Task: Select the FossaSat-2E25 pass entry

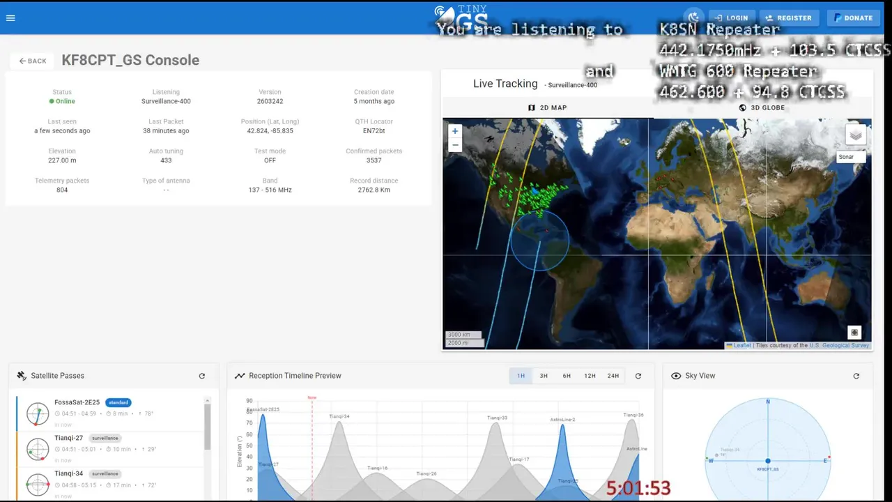Action: pyautogui.click(x=110, y=413)
